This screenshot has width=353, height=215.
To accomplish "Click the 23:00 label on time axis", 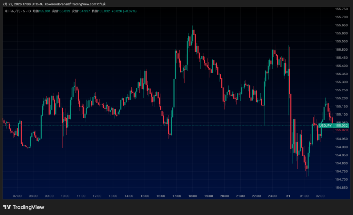I will click(272, 196).
